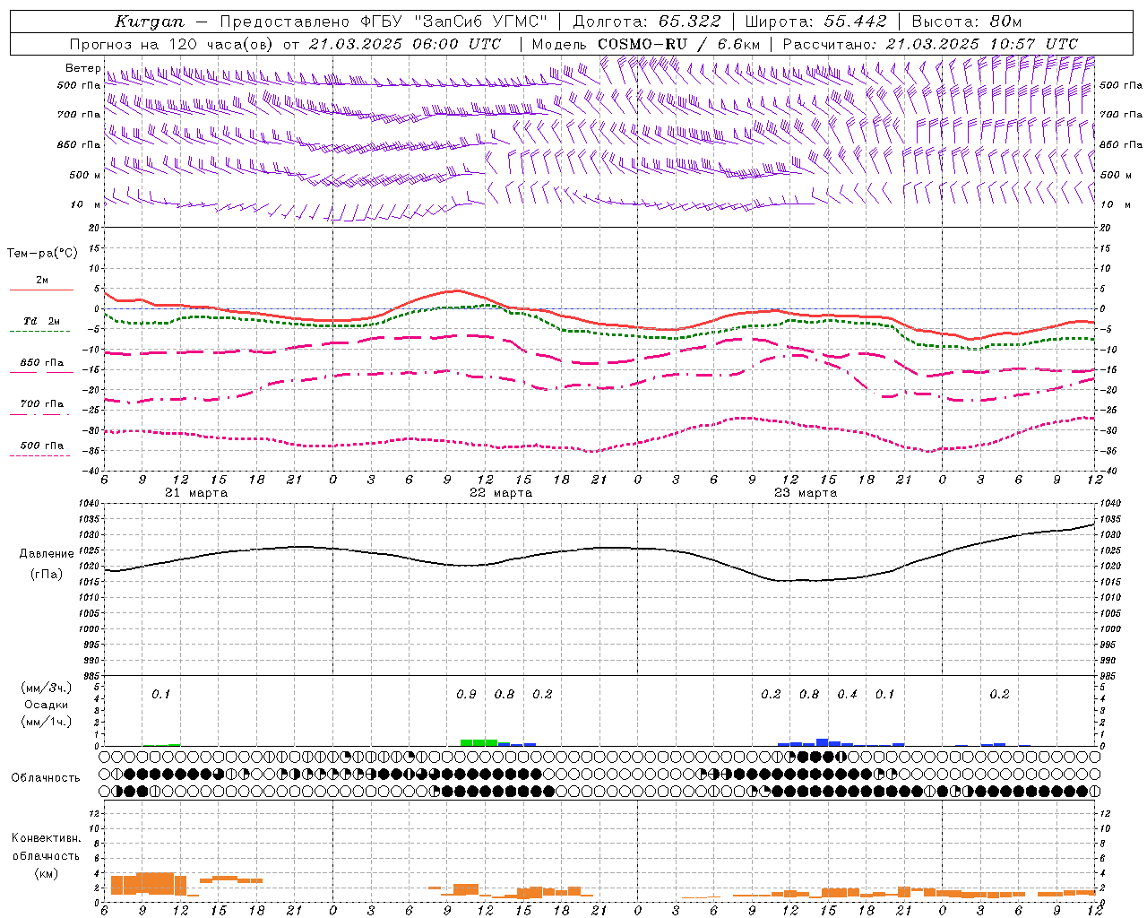The width and height of the screenshot is (1147, 918).
Task: Click the latitude value "Широта: 55.442"
Action: (x=815, y=22)
